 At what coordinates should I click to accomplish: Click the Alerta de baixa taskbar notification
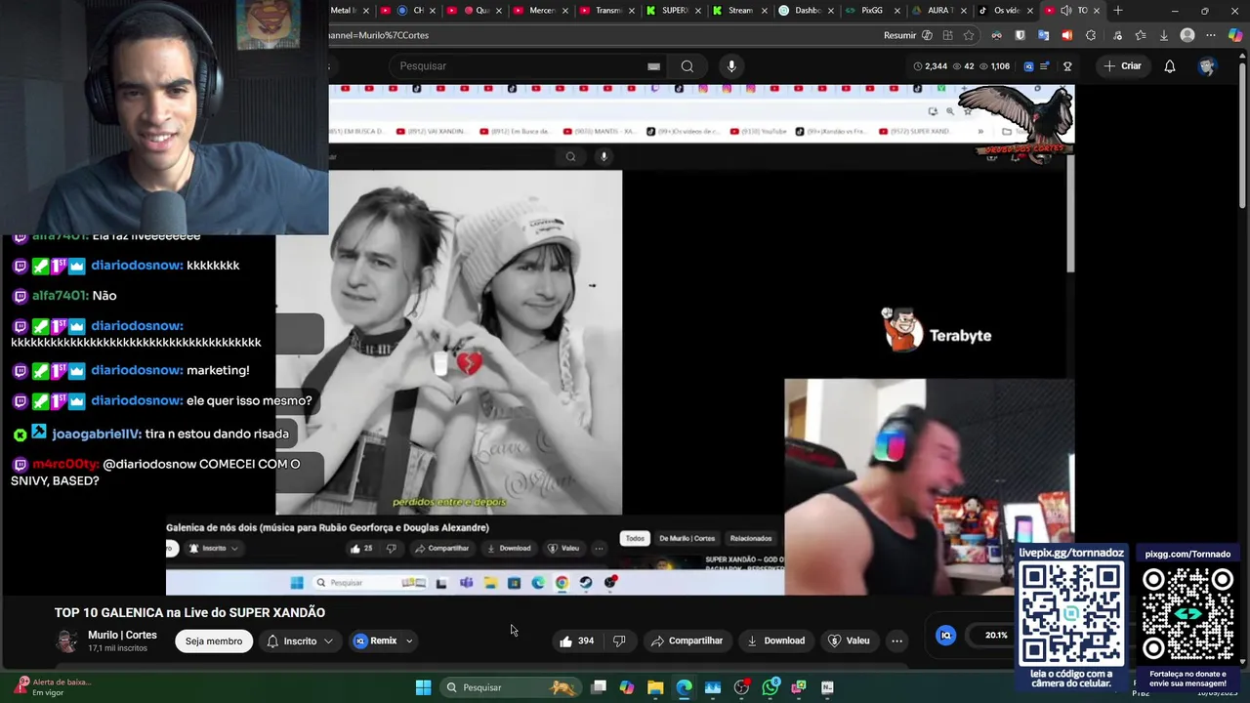[53, 687]
